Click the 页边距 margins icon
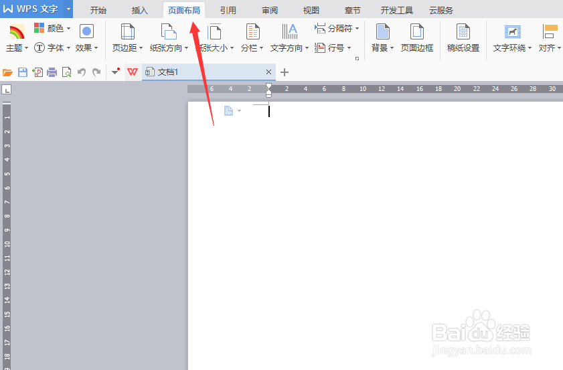 (127, 31)
